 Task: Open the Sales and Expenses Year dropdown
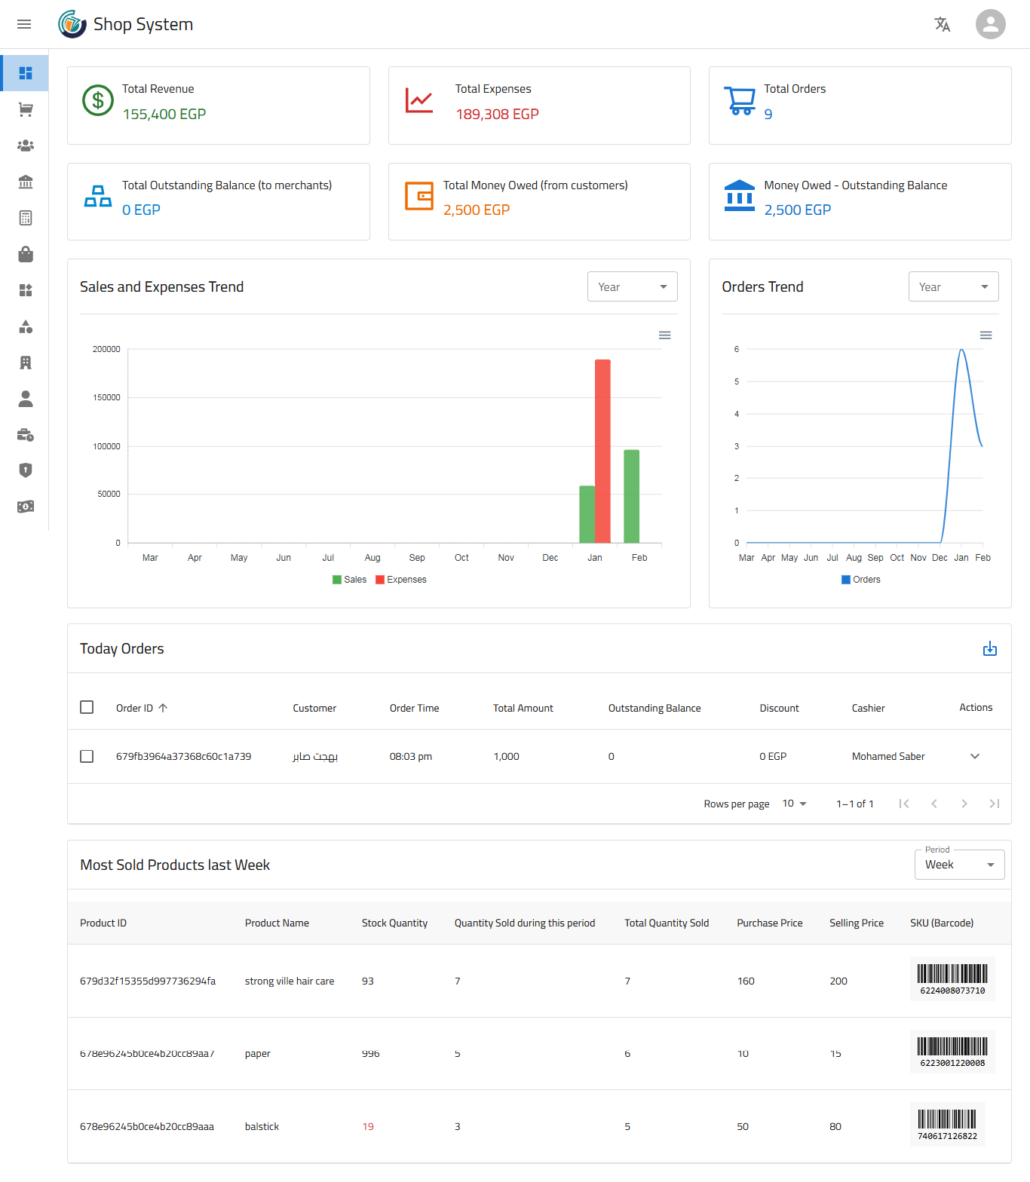coord(632,287)
